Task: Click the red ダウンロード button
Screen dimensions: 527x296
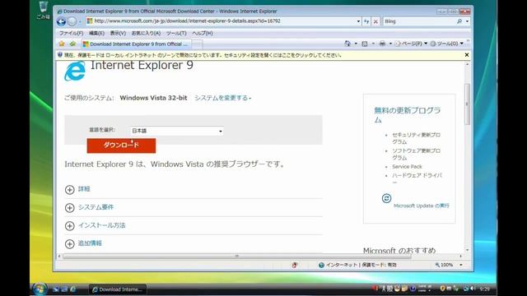Action: [121, 146]
